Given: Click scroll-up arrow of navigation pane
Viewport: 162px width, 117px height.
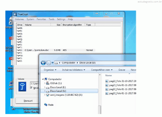Looking at the screenshot, I should tap(100, 75).
